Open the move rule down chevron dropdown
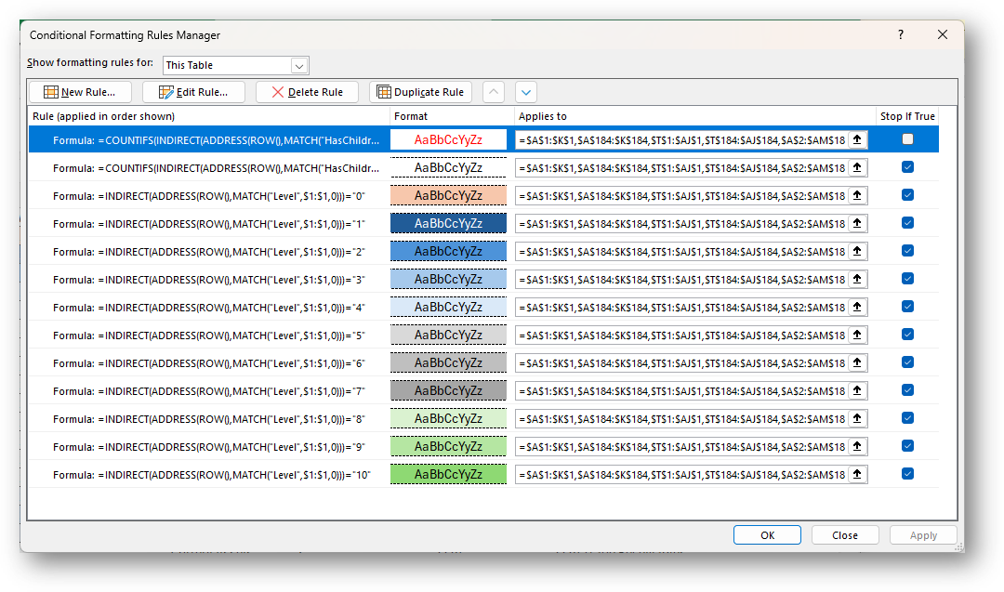 (526, 92)
